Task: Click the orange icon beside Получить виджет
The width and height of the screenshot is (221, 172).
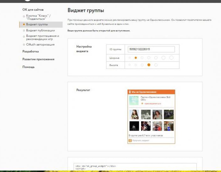Action: 130,140
